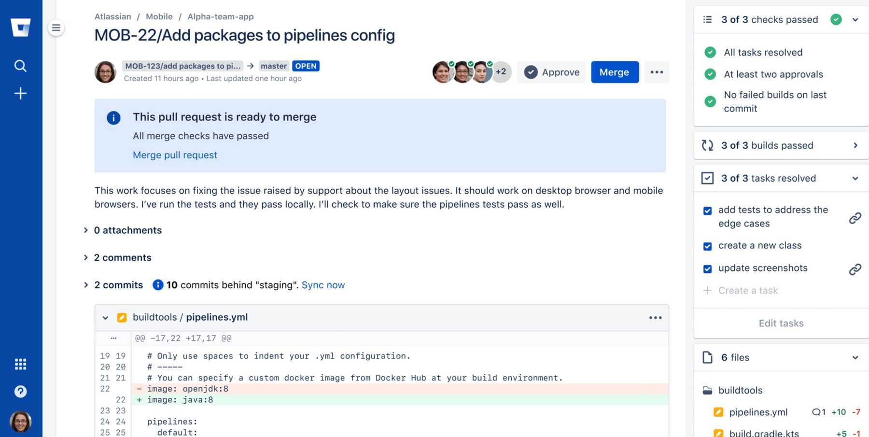Uncheck the 'create a new class' task
Screen dimensions: 869x437
point(707,246)
